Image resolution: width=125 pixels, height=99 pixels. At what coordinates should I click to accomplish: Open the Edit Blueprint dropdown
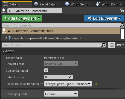(x=104, y=18)
